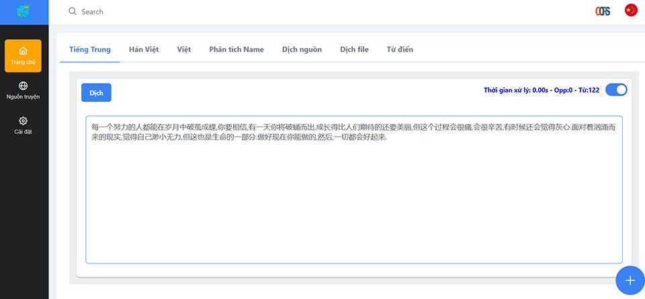
Task: Click the Dịch translate button
Action: [96, 93]
